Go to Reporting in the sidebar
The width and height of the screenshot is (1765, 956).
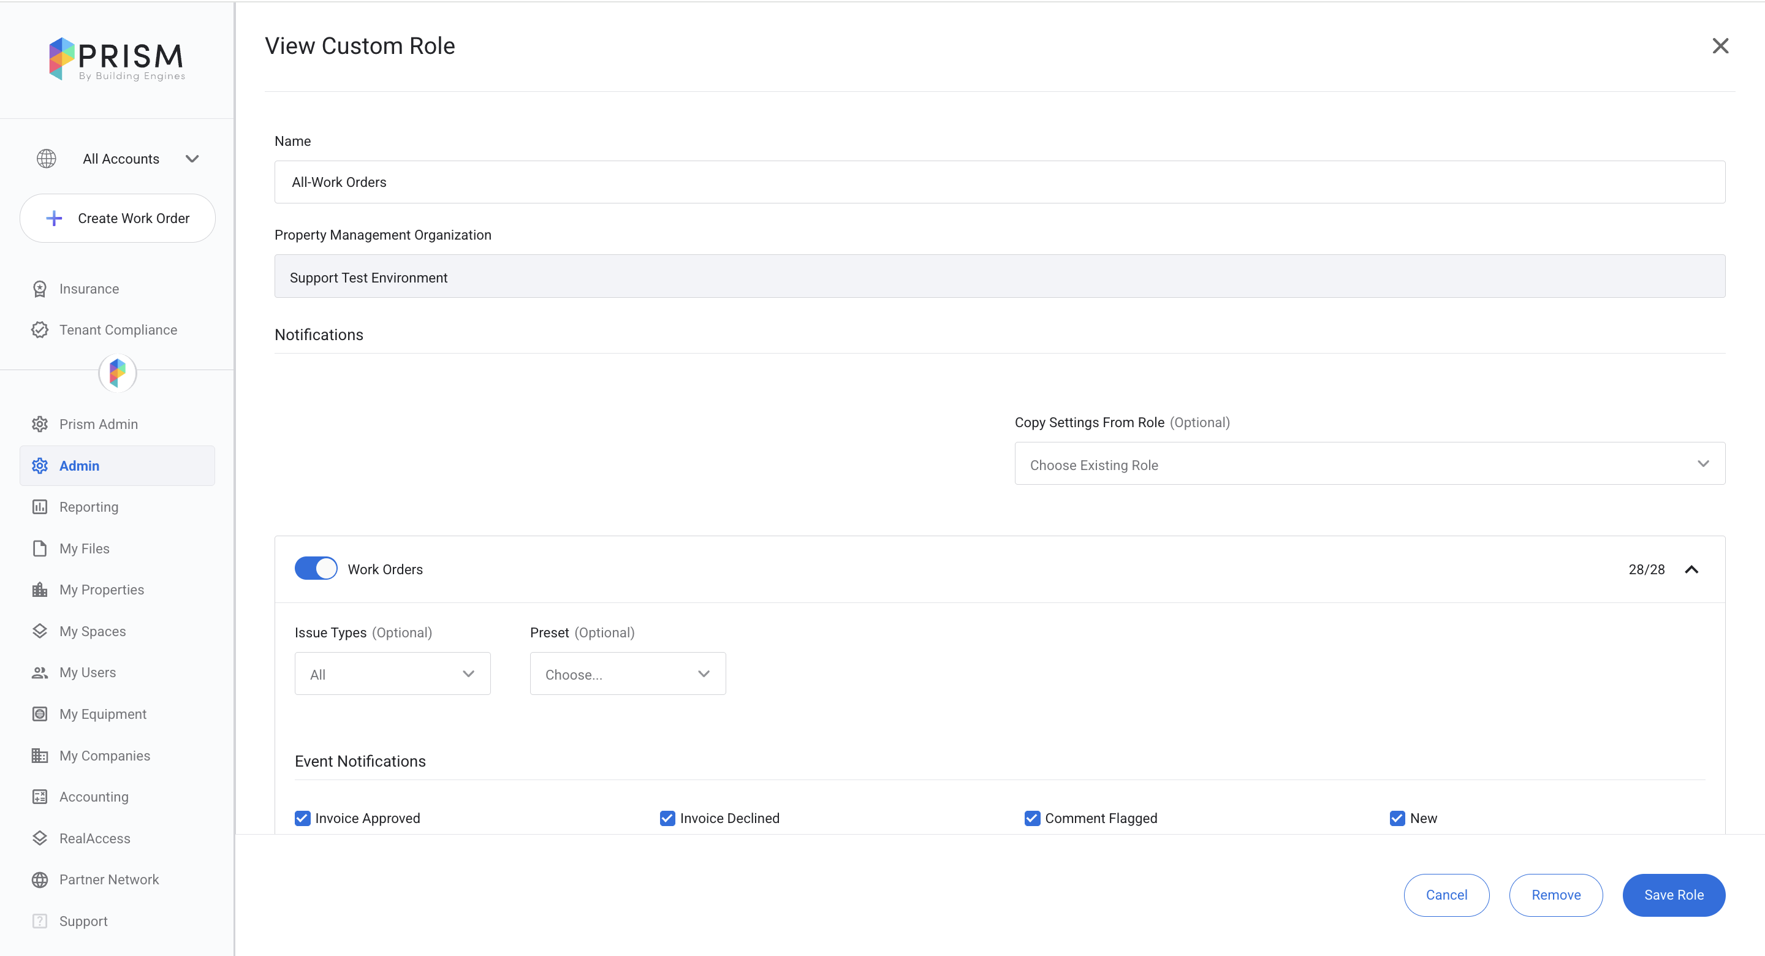click(88, 507)
